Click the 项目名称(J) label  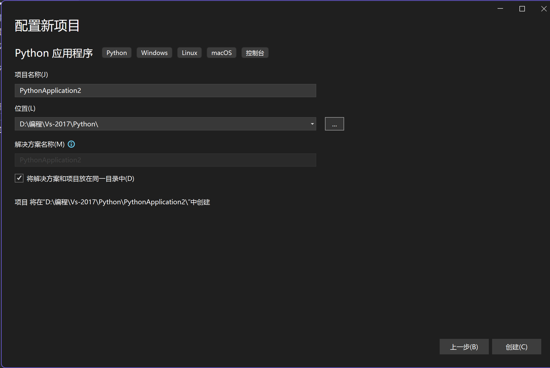tap(31, 75)
